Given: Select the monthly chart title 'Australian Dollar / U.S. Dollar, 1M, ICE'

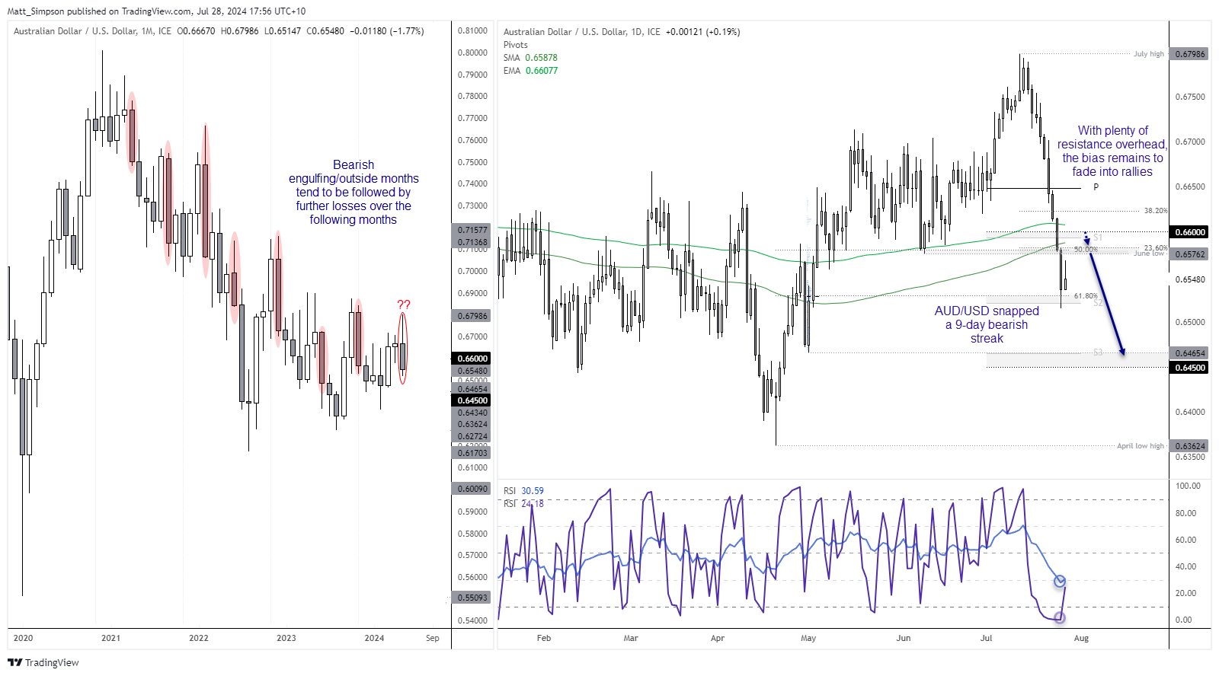Looking at the screenshot, I should [x=92, y=31].
